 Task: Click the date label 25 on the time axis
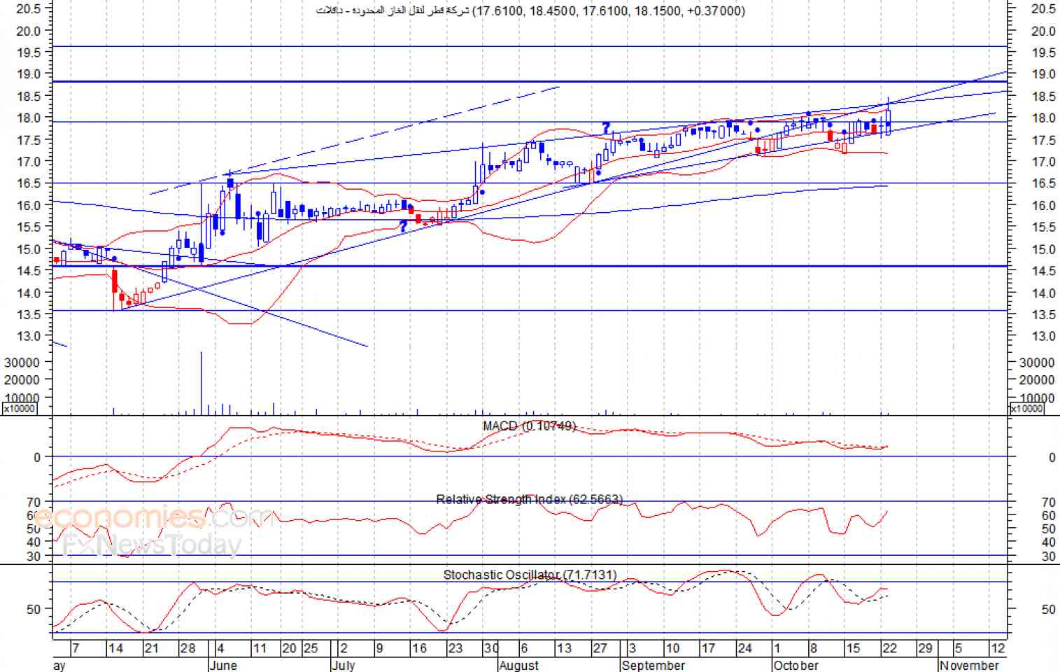[x=311, y=648]
